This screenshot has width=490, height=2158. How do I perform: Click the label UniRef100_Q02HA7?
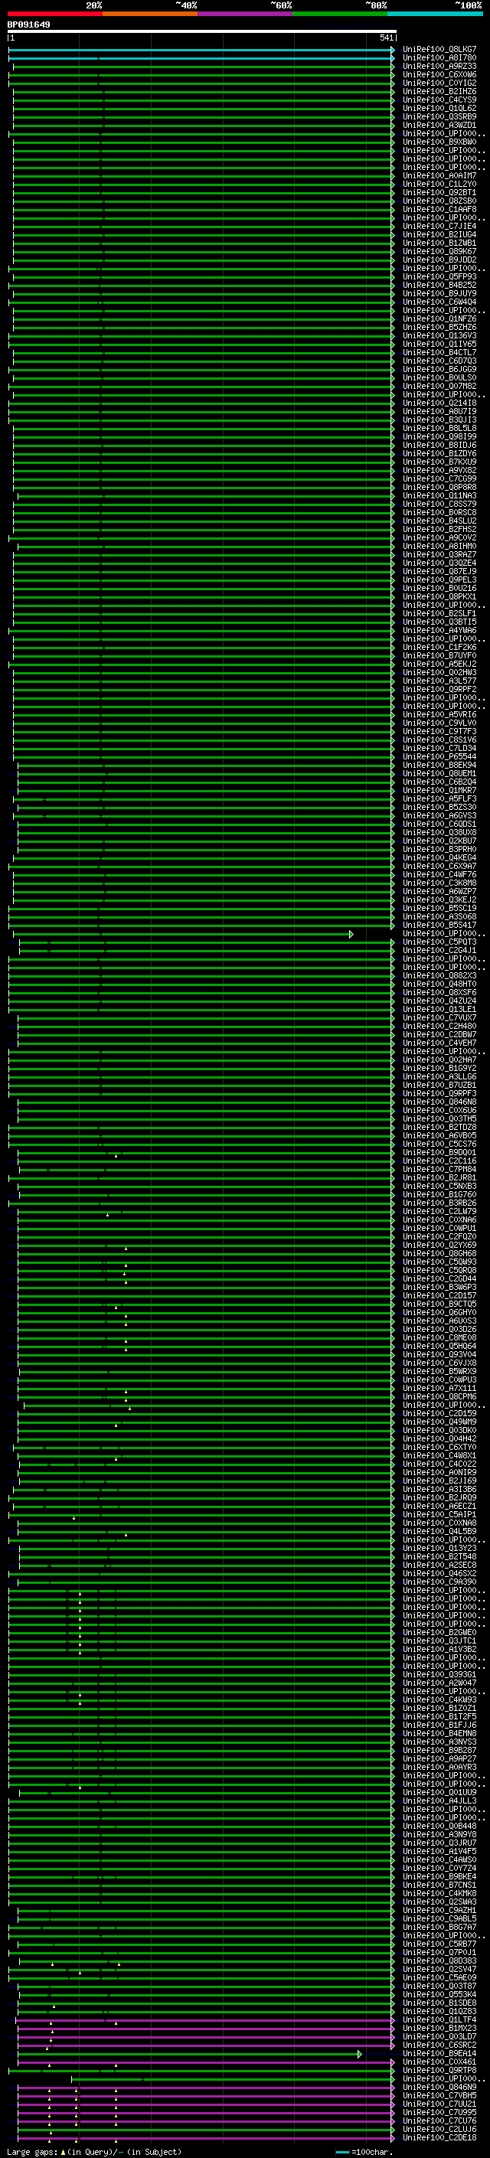439,1059
